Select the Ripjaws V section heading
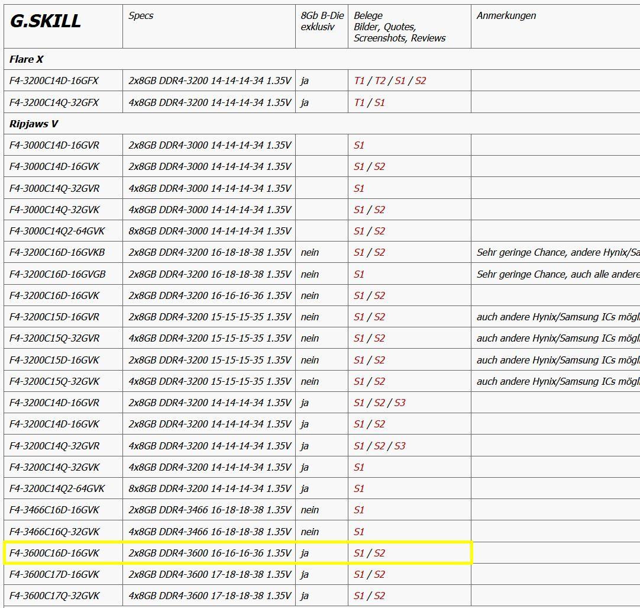This screenshot has height=608, width=640. (34, 124)
